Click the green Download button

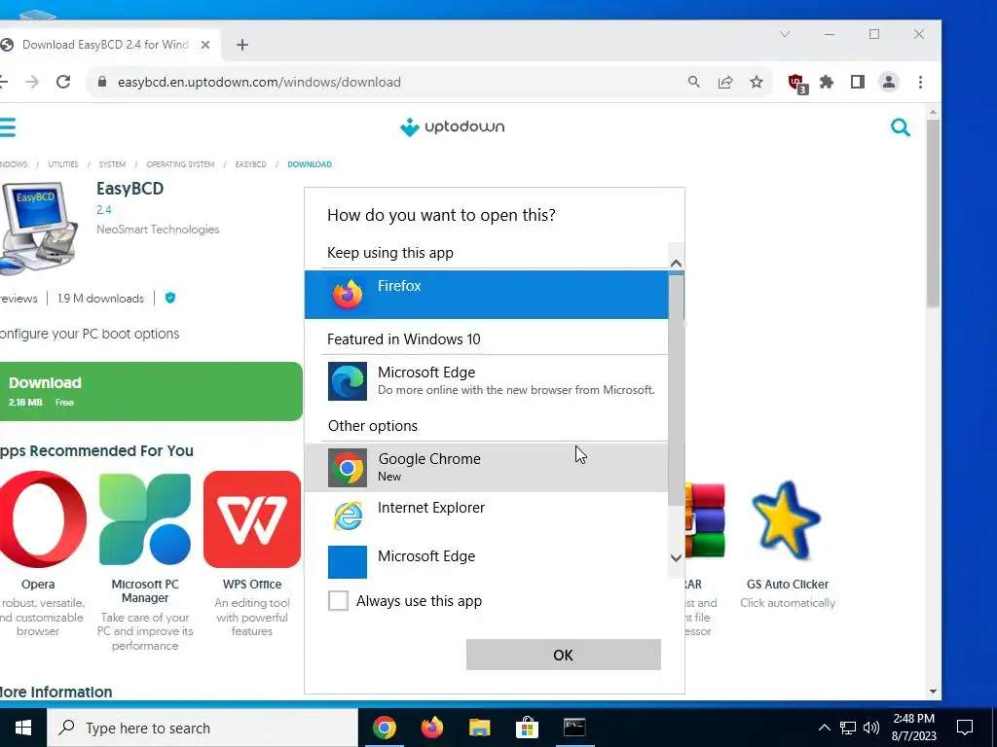pos(149,391)
